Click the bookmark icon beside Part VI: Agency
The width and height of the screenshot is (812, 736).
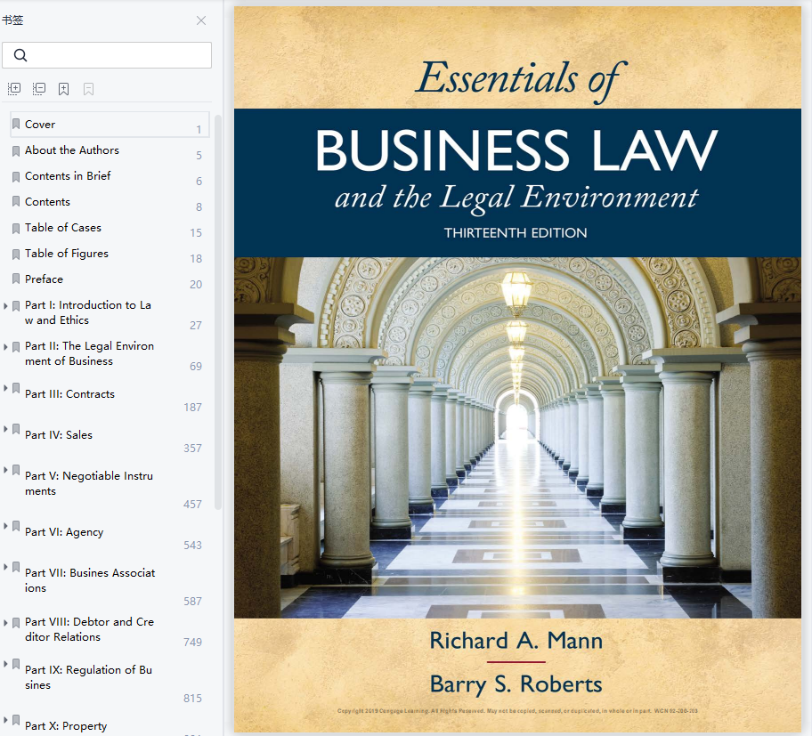[x=16, y=526]
